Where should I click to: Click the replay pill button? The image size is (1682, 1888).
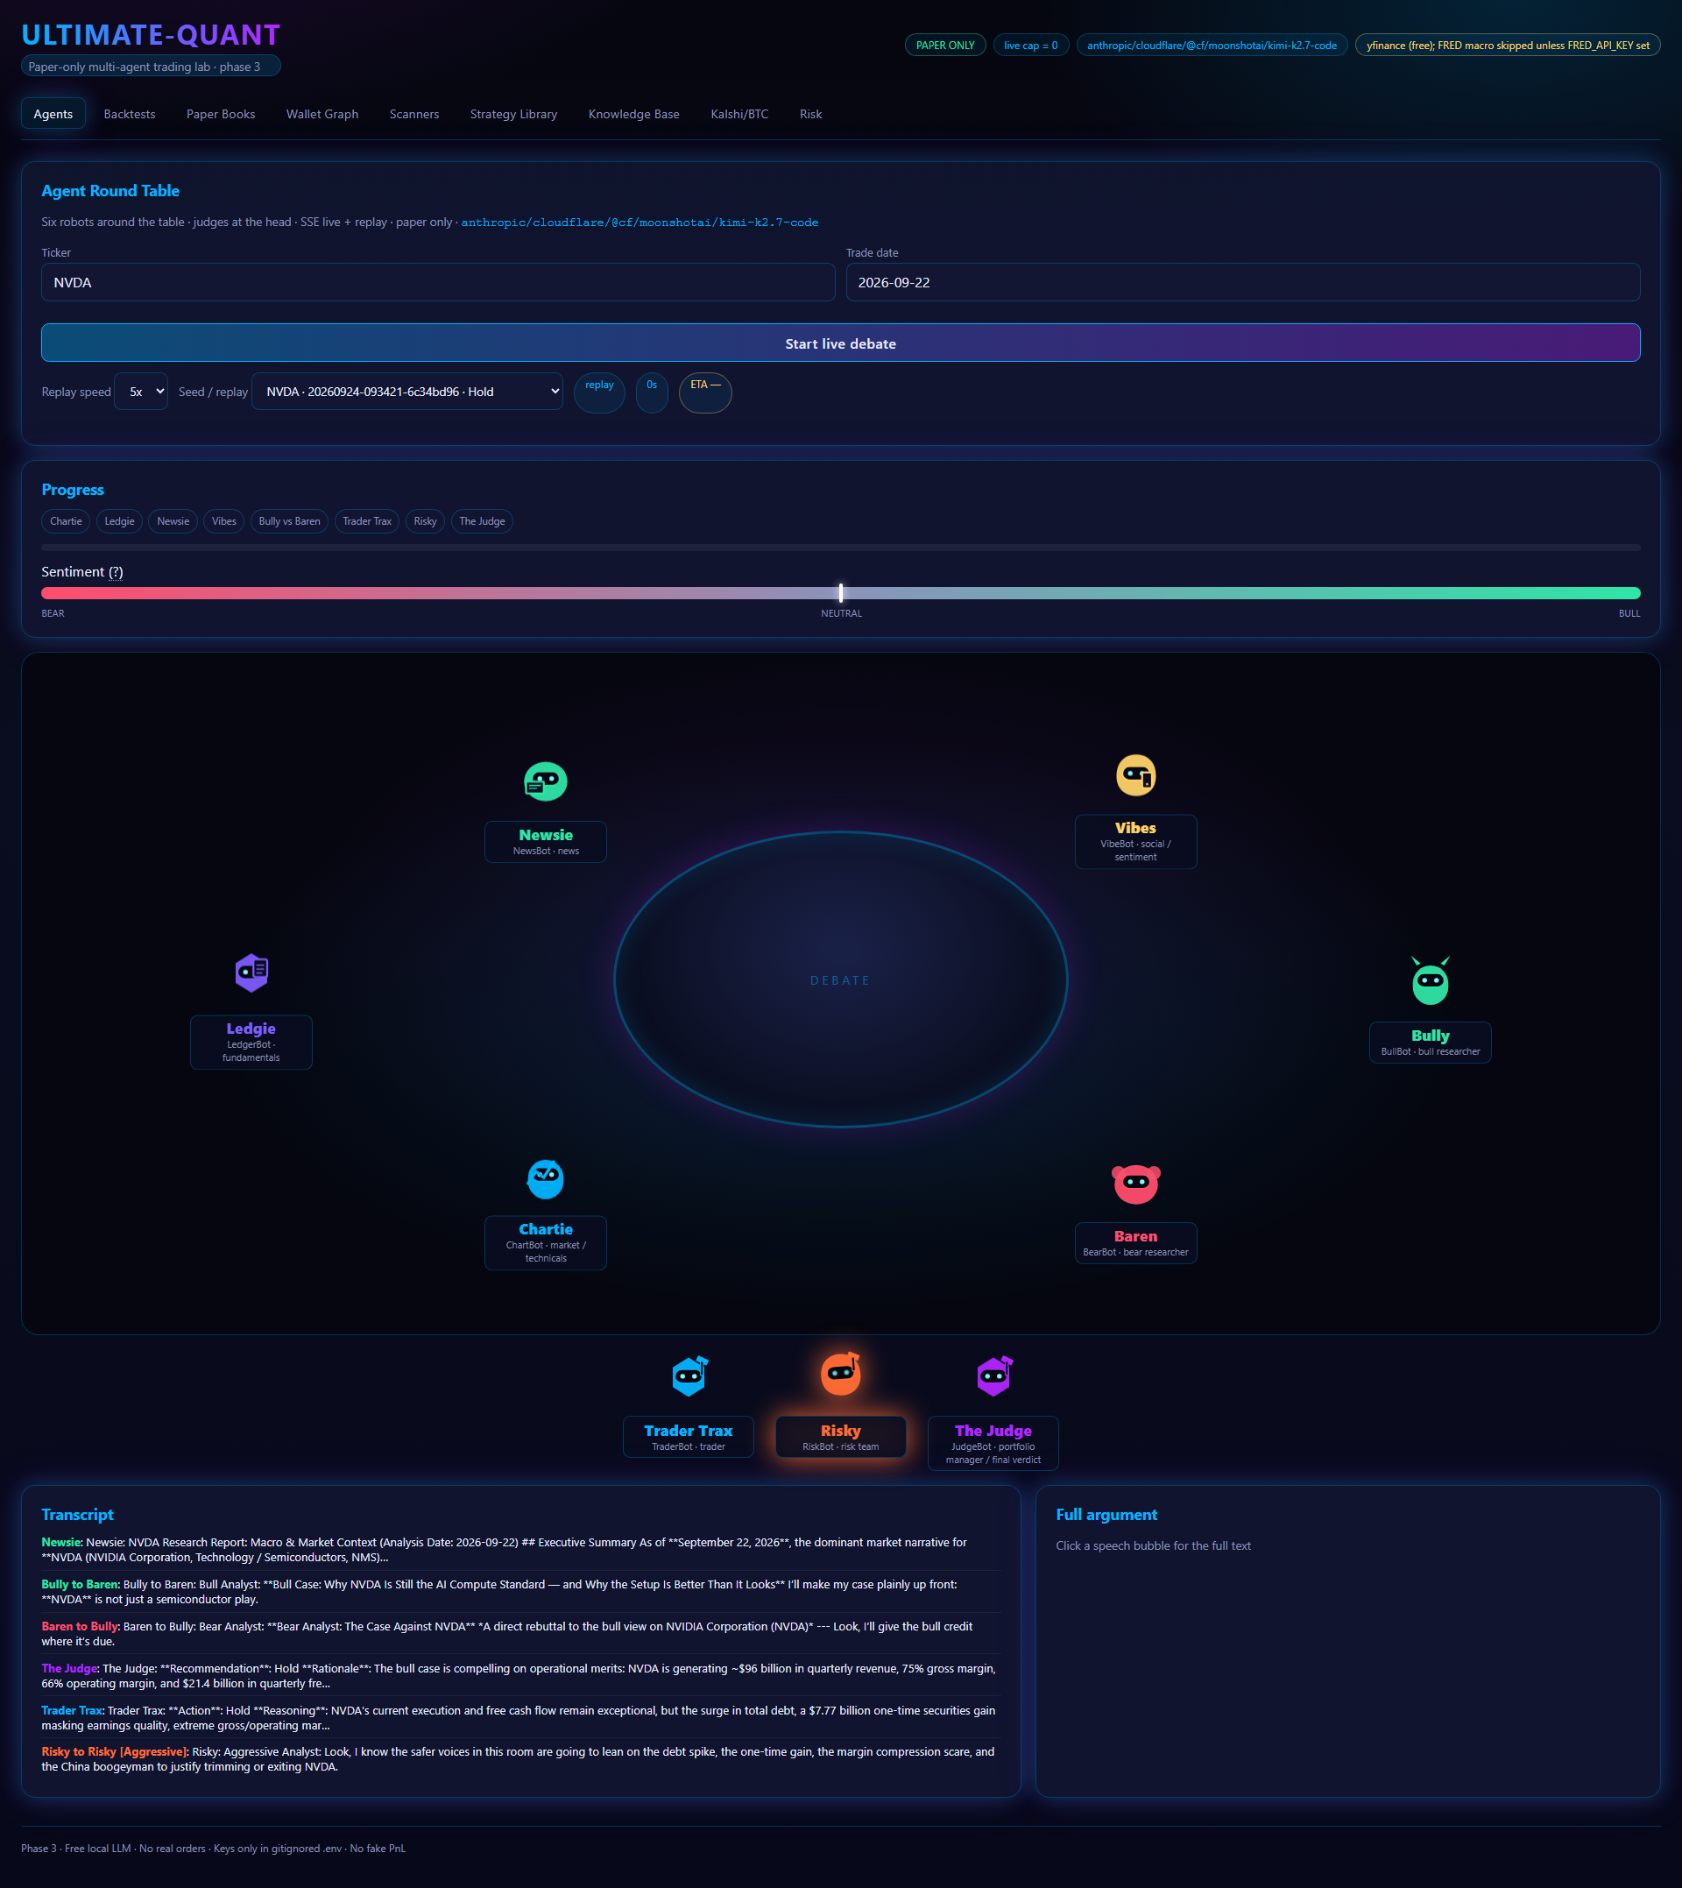[x=599, y=392]
